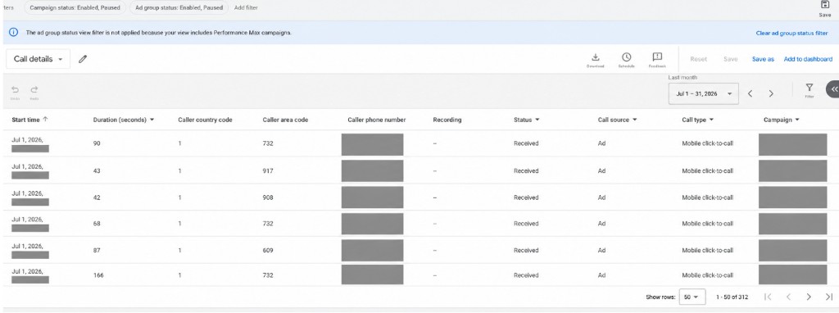Sort by Start time column arrow
Viewport: 839px width, 313px height.
point(45,120)
